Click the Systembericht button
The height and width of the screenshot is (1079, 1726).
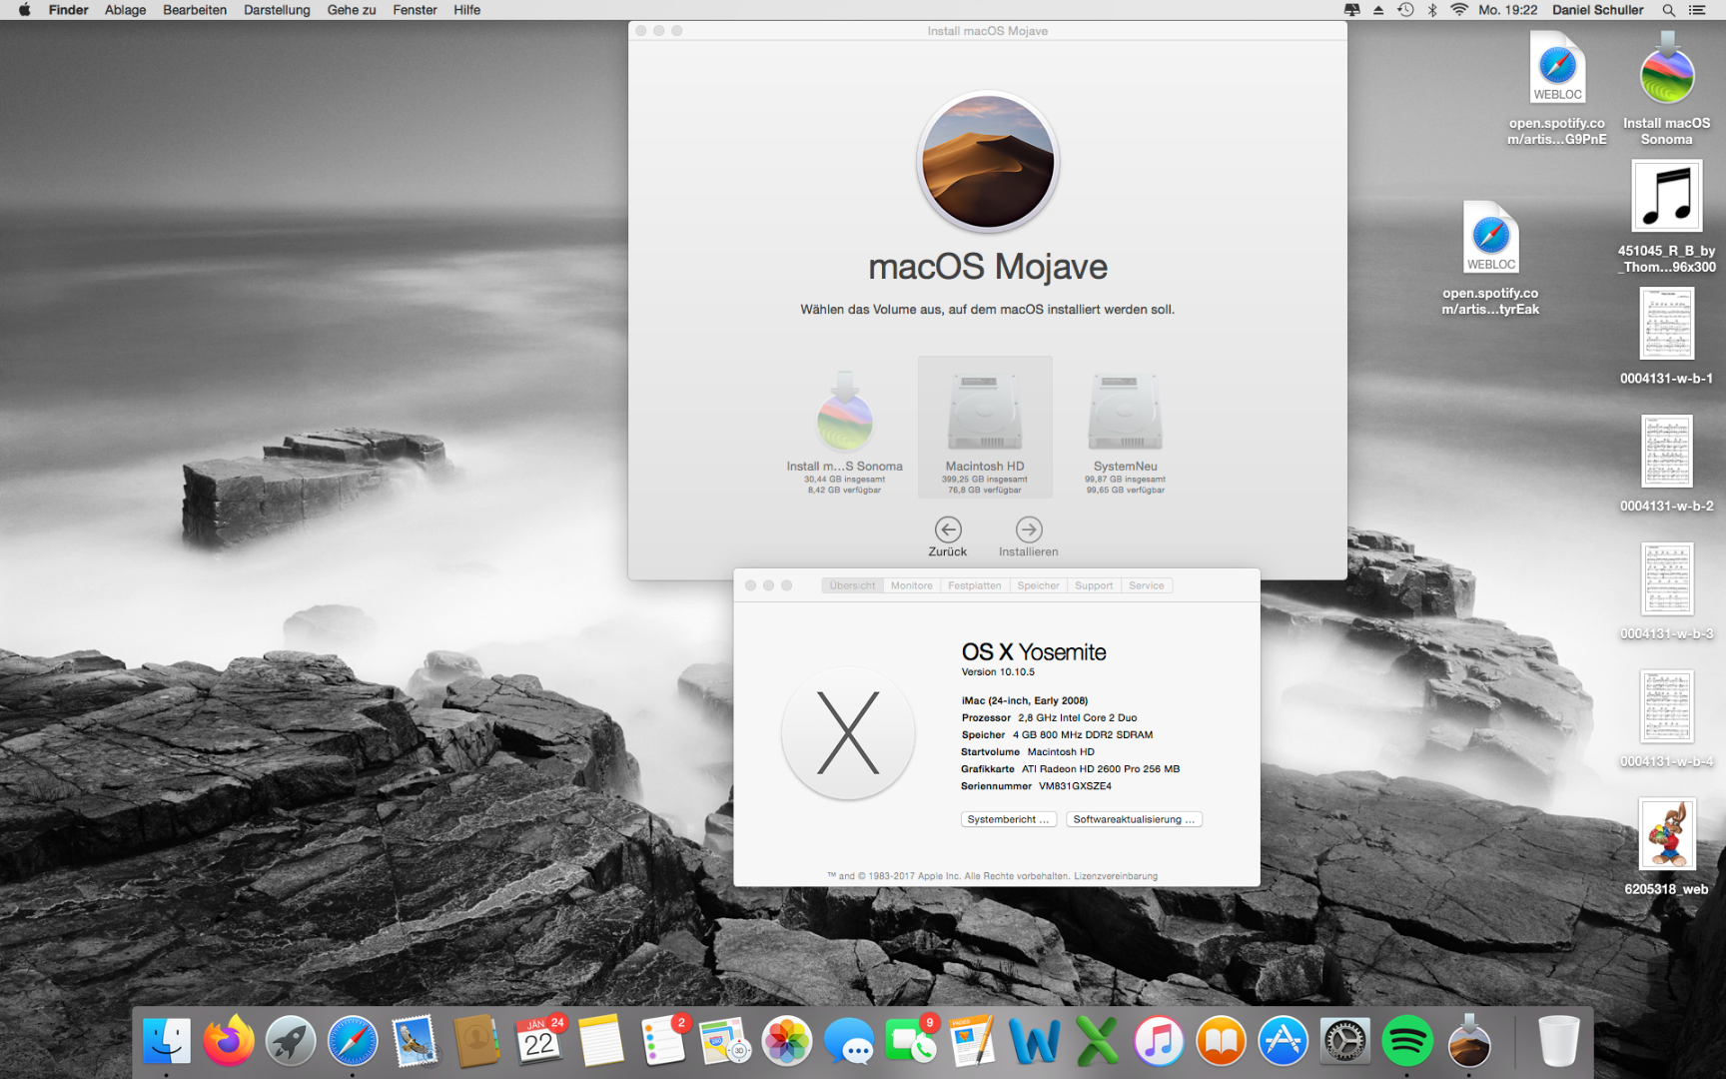coord(1008,819)
